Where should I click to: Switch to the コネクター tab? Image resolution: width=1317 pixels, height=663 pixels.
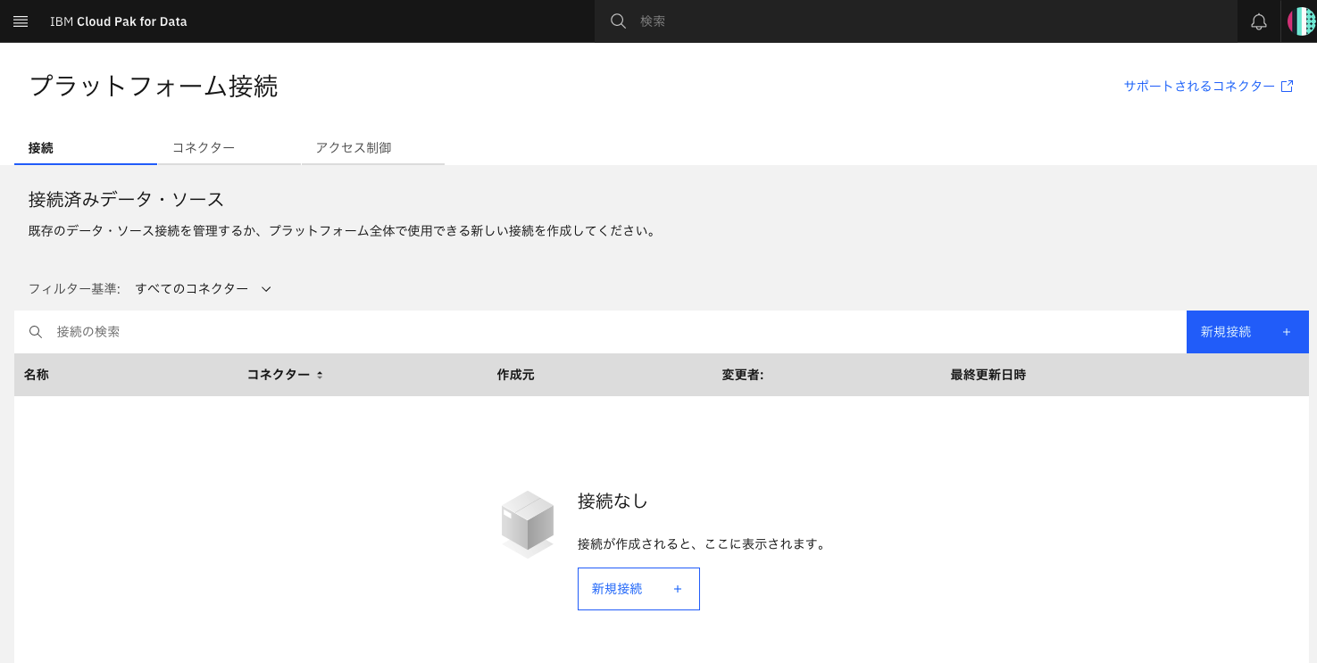[204, 147]
